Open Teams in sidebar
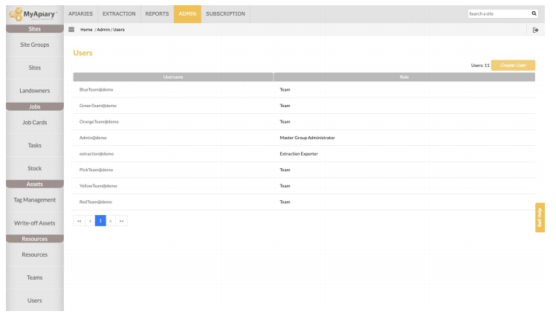This screenshot has height=317, width=556. (x=35, y=278)
